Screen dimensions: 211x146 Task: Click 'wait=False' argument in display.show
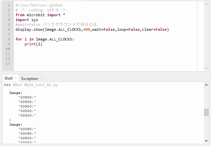pos(104,29)
